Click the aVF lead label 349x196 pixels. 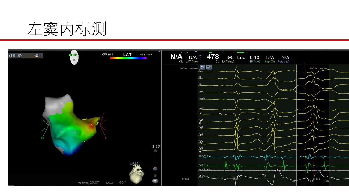tap(202, 108)
